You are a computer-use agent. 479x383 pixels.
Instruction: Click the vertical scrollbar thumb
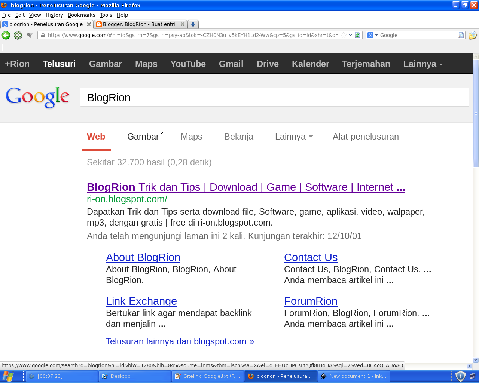pyautogui.click(x=476, y=113)
